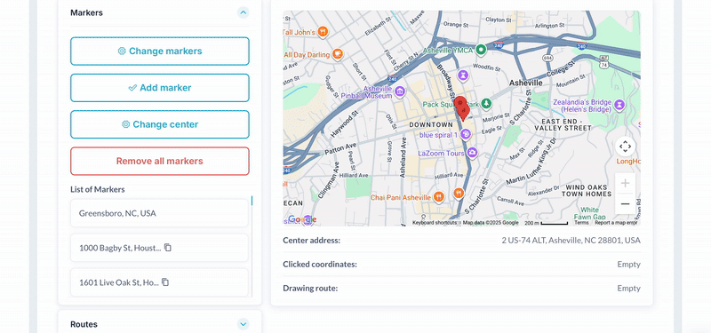Click the Change markers button

(160, 52)
